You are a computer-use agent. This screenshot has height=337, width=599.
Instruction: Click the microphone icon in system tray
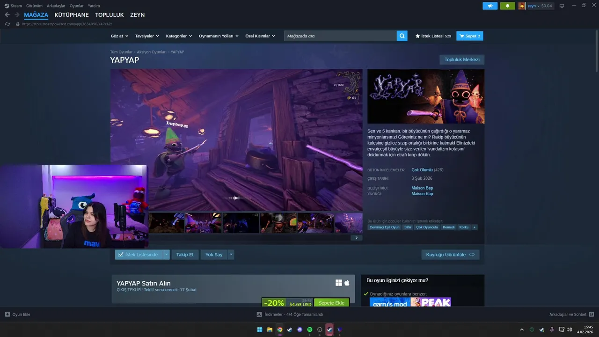(552, 330)
